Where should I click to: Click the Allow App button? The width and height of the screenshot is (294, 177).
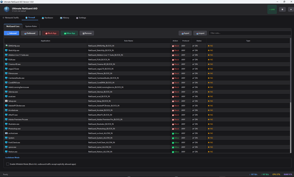point(69,33)
